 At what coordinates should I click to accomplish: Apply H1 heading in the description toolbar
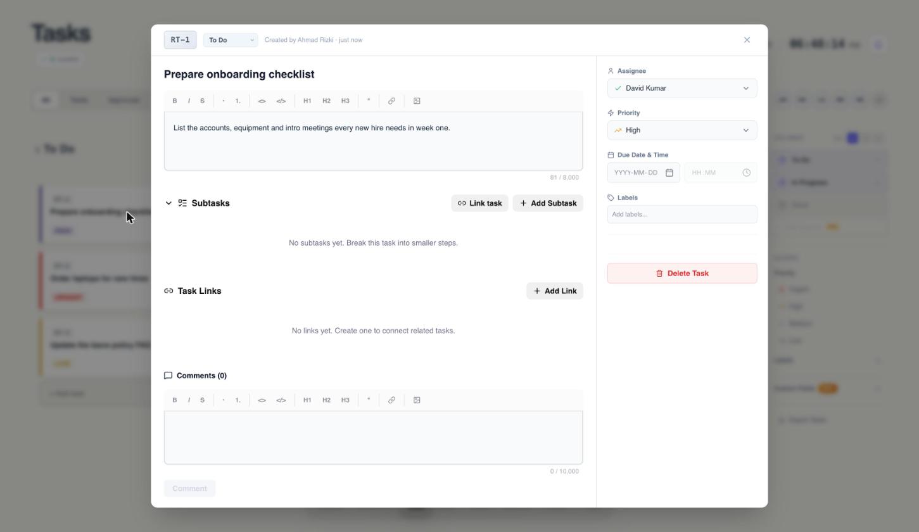(307, 101)
